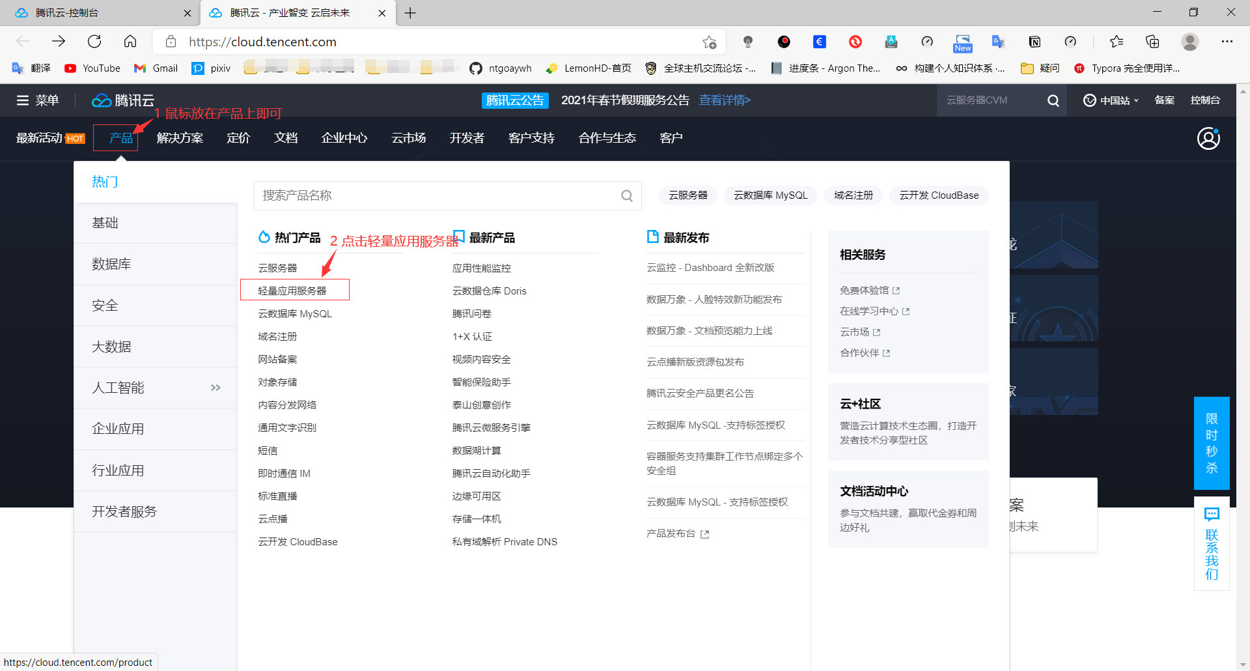Open 联系我们 chat widget
The width and height of the screenshot is (1250, 671).
tap(1212, 544)
